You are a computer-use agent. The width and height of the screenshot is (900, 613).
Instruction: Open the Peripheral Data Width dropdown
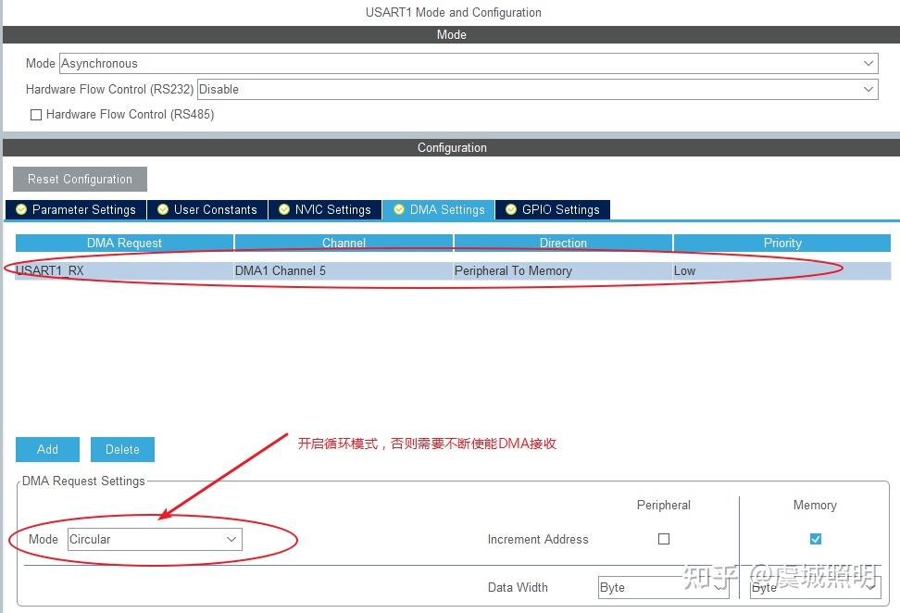(x=719, y=587)
